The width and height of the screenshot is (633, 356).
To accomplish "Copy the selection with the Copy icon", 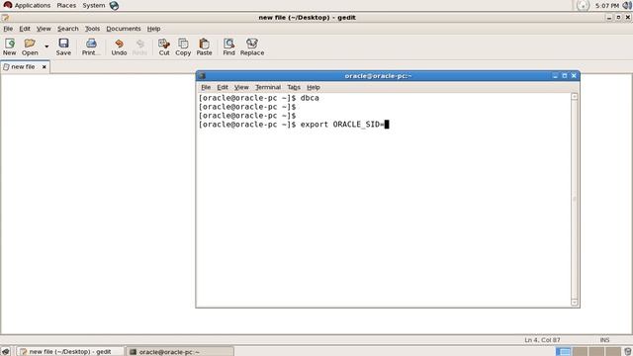I will click(183, 47).
